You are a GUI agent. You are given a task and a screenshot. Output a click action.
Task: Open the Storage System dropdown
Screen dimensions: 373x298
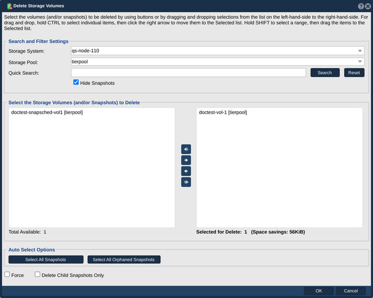click(360, 51)
